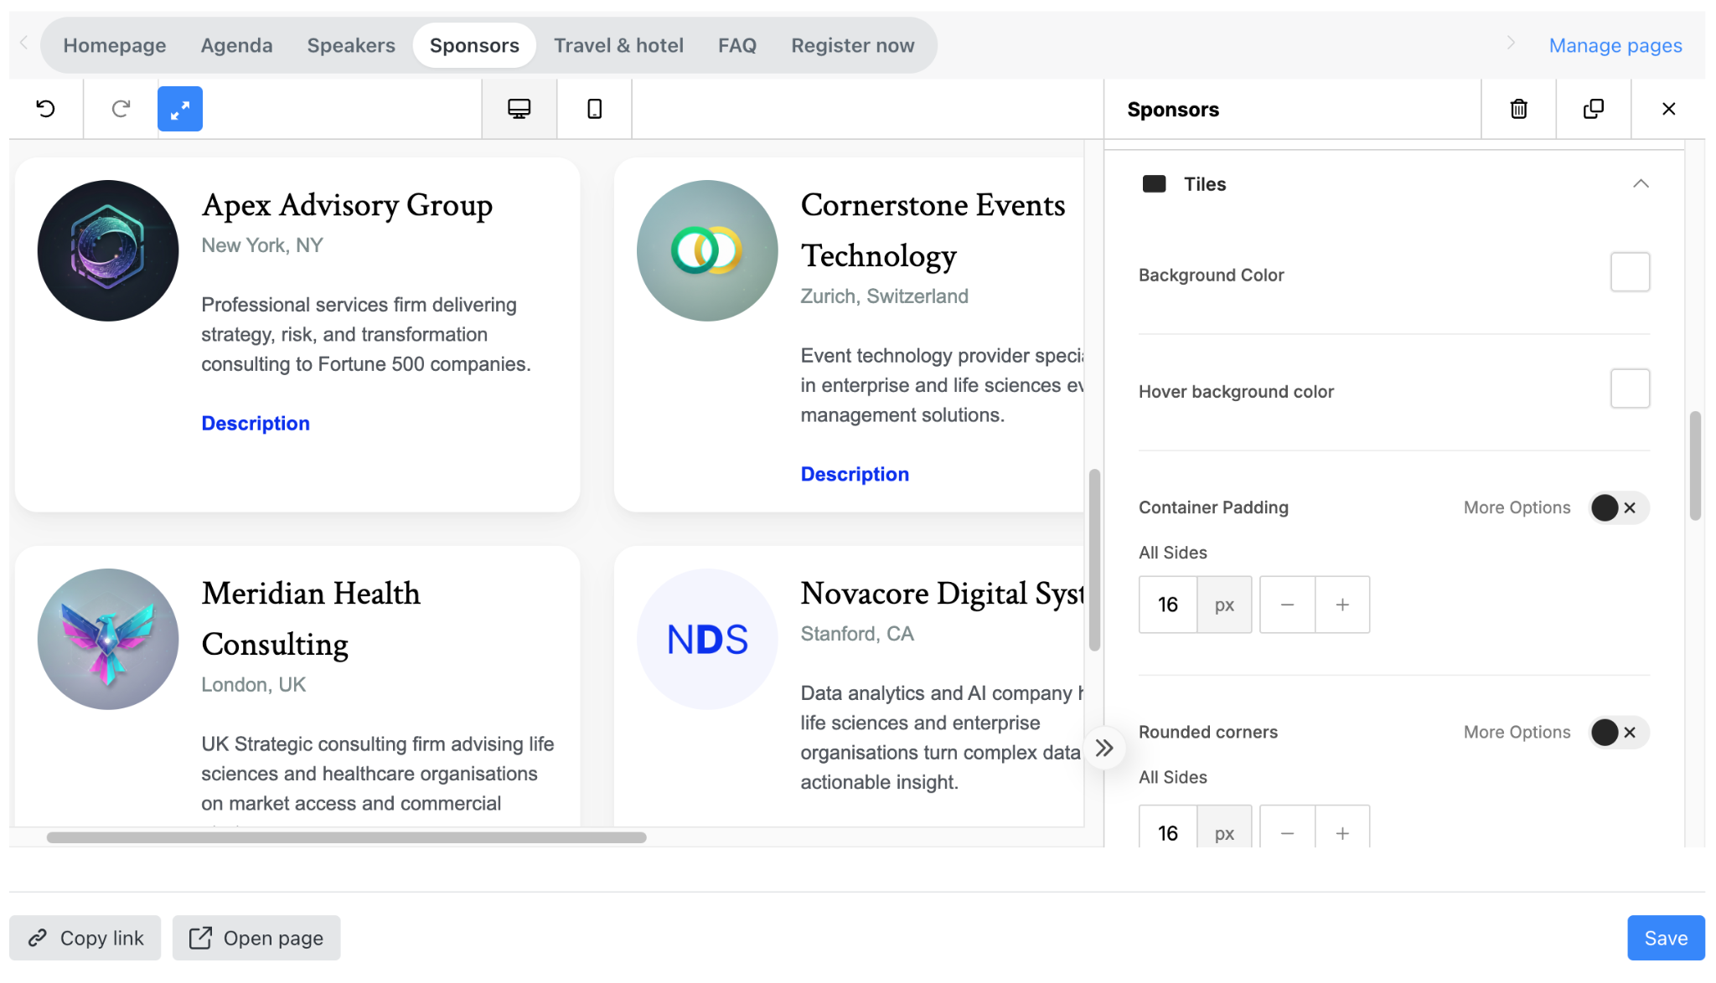
Task: Click the NDS Novacore logo
Action: (x=707, y=639)
